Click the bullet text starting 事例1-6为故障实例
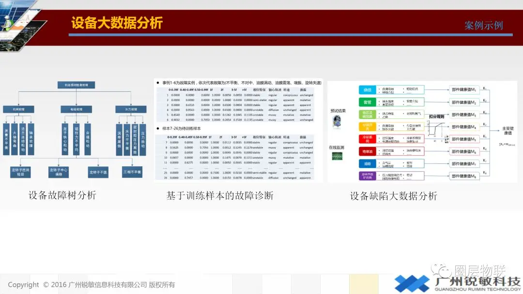 click(242, 83)
